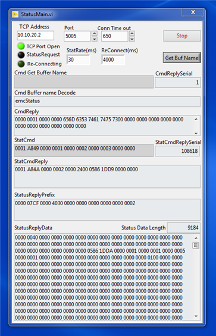Increment the Port value with the up arrow
The width and height of the screenshot is (216, 336).
pyautogui.click(x=95, y=33)
